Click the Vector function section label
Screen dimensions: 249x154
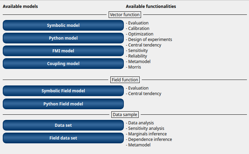125,14
